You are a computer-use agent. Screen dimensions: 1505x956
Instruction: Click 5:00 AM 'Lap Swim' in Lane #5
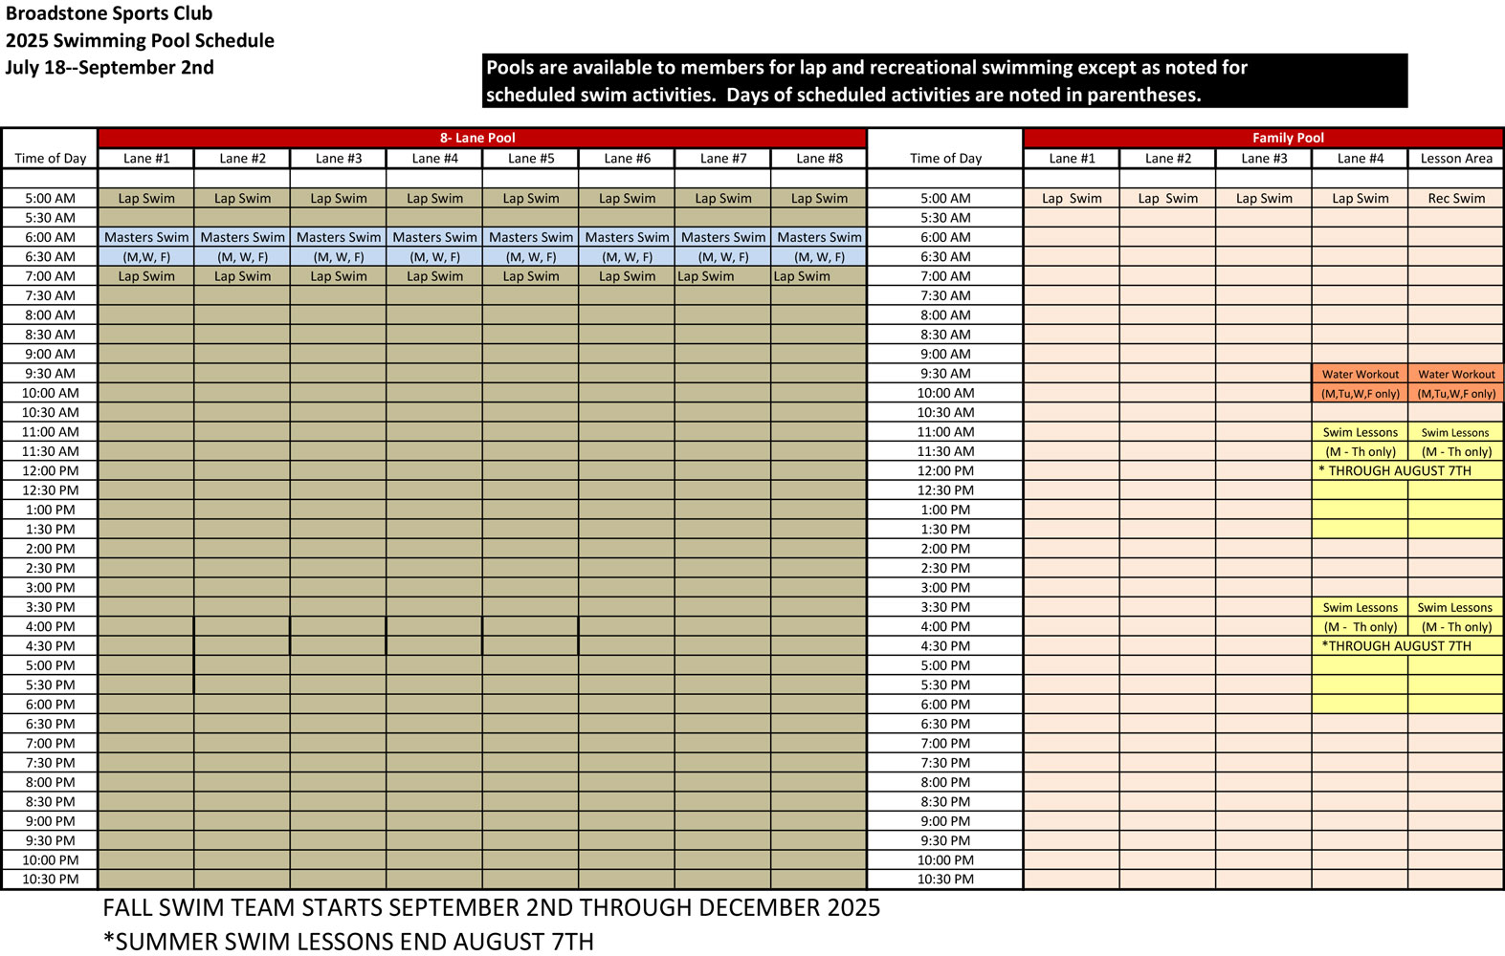[x=531, y=199]
